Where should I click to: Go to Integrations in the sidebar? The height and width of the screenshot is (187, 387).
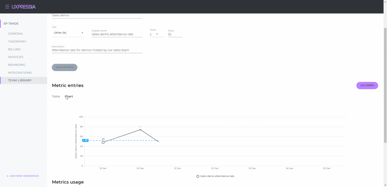tap(20, 73)
